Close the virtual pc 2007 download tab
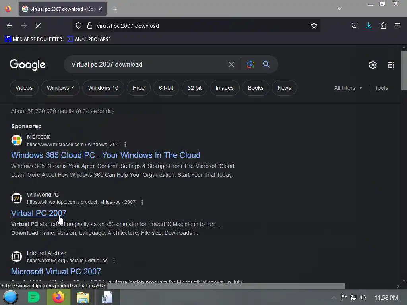407x305 pixels. click(x=100, y=9)
